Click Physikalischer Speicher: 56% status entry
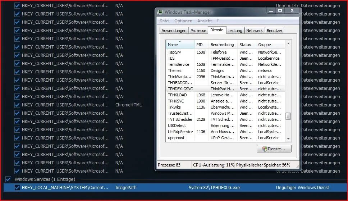Screen dimensions: 348x201 point(263,165)
